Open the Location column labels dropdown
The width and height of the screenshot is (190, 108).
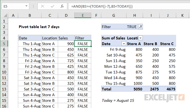pyautogui.click(x=140, y=38)
